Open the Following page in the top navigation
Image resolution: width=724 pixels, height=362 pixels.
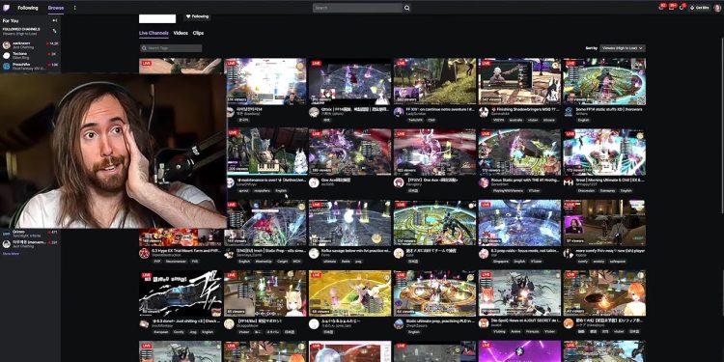coord(28,8)
